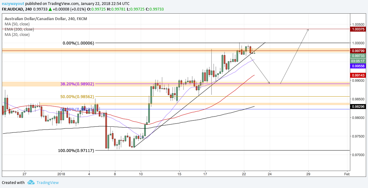
Task: Click the 0.98500 price axis label
Action: (x=358, y=99)
